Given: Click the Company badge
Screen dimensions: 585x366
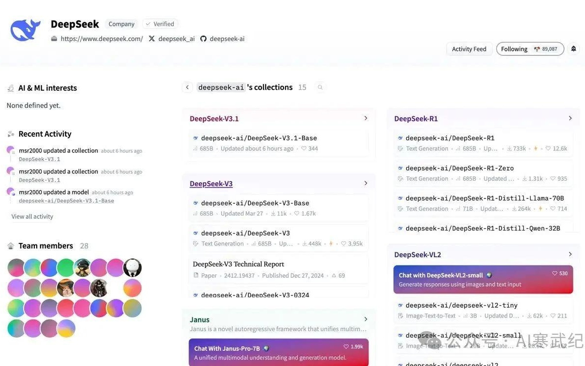Looking at the screenshot, I should click(121, 24).
